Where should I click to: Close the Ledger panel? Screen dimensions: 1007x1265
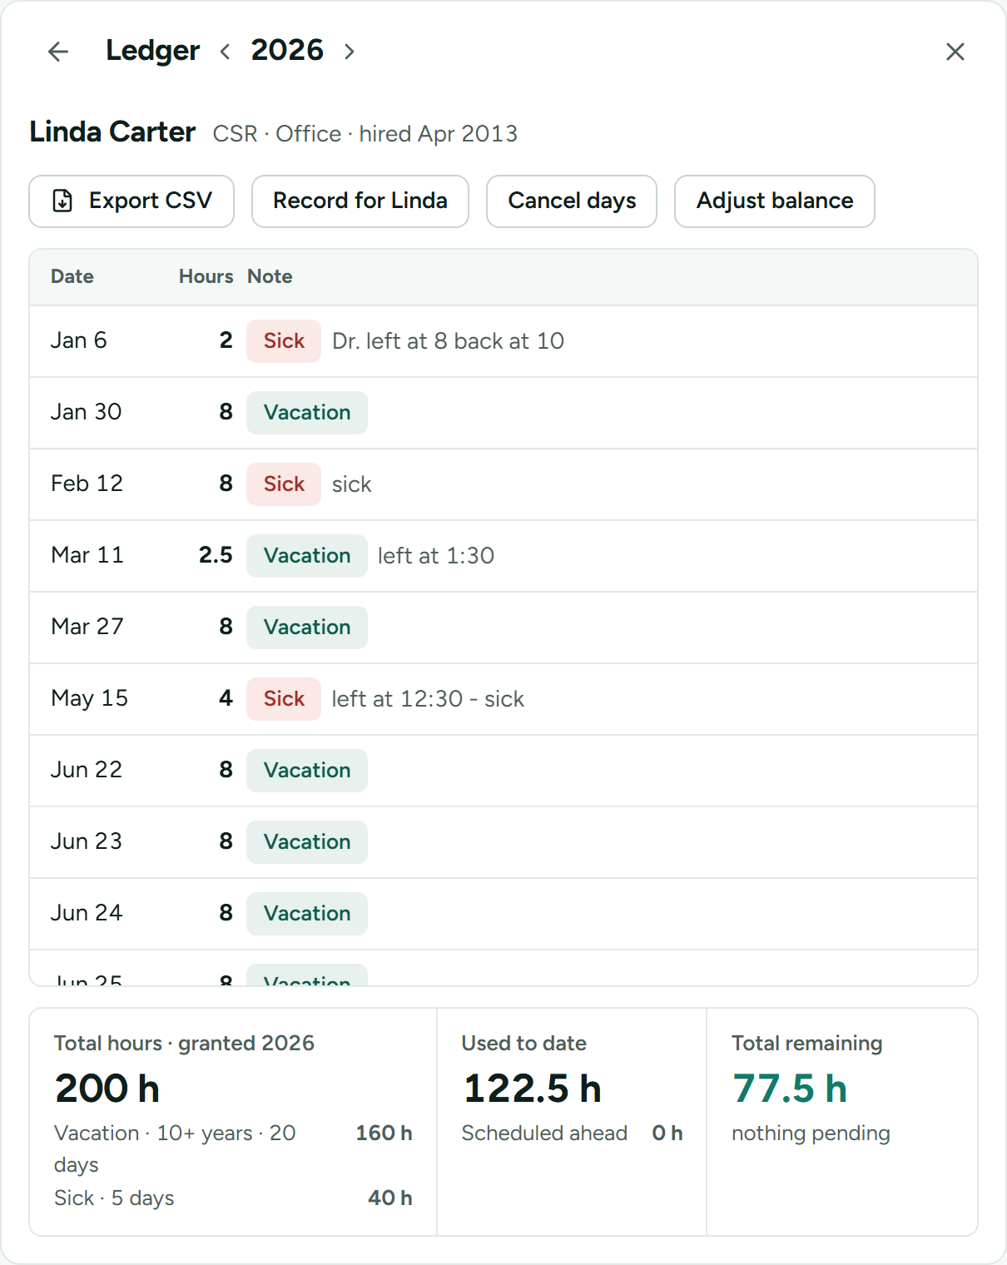point(955,52)
